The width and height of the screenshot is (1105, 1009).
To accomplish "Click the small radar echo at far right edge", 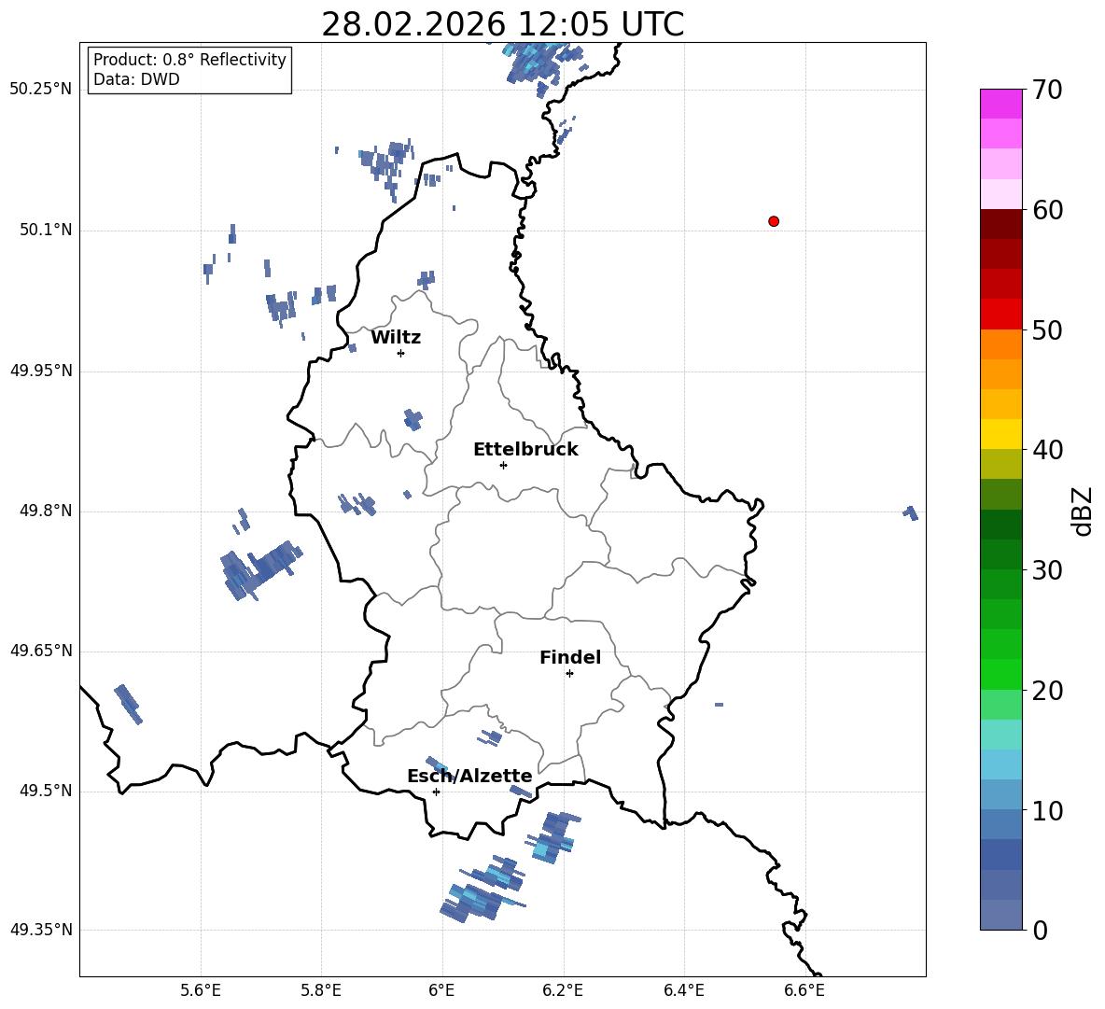I will (x=911, y=513).
